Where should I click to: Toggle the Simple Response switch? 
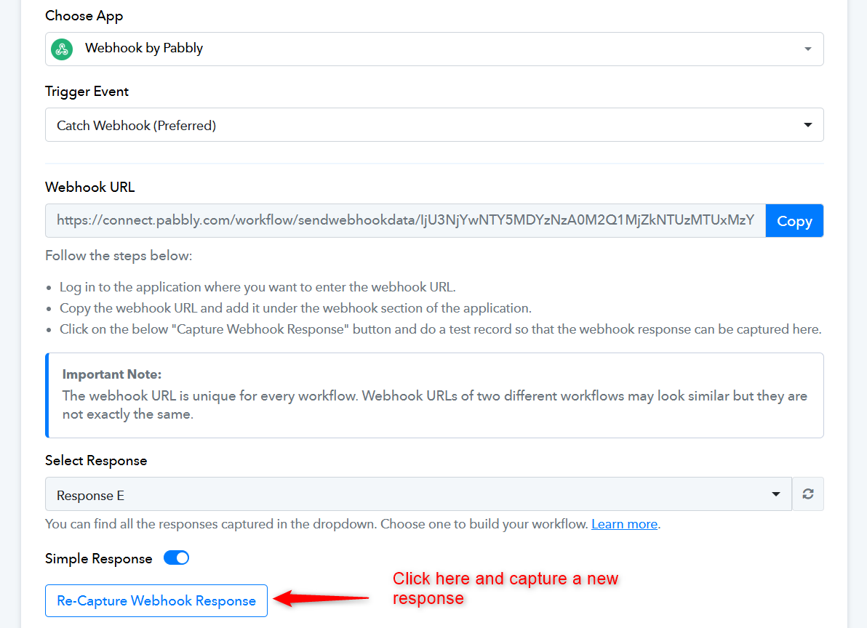(x=177, y=557)
